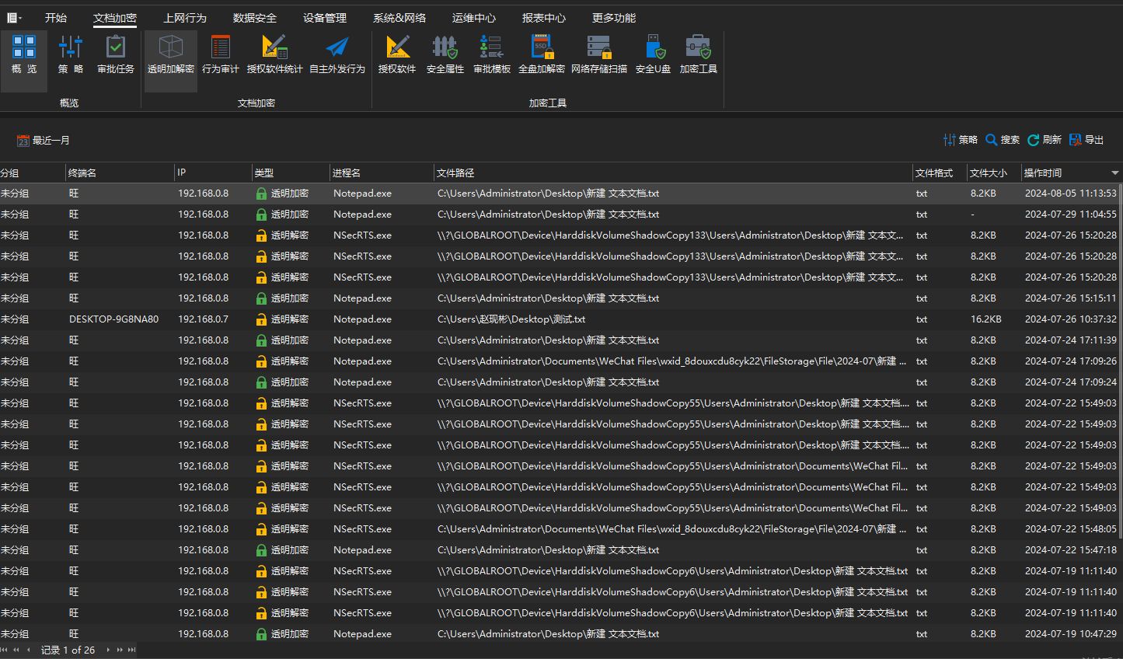Switch to the 上网行为 tab

[x=185, y=18]
